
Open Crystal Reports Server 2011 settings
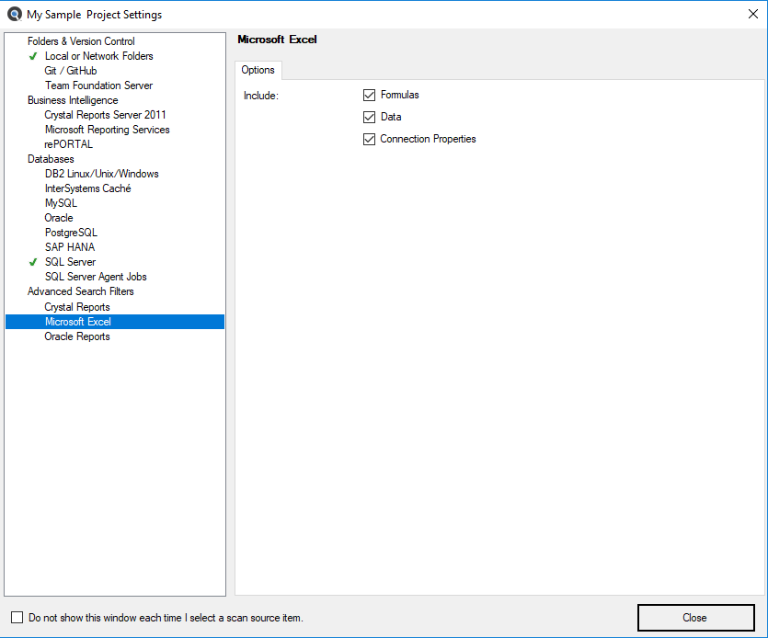coord(105,115)
